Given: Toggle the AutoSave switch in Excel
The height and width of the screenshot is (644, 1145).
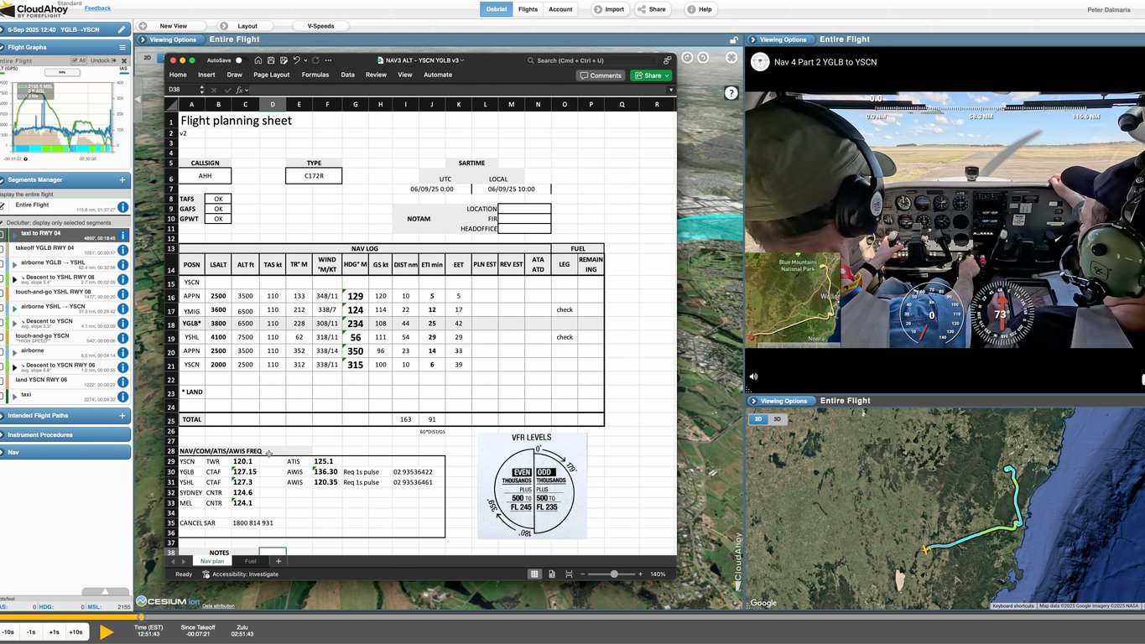Looking at the screenshot, I should tap(239, 60).
